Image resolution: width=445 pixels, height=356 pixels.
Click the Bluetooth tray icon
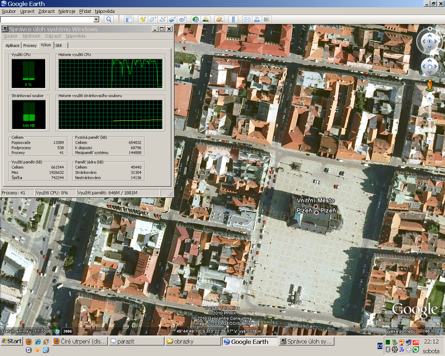coord(388,349)
